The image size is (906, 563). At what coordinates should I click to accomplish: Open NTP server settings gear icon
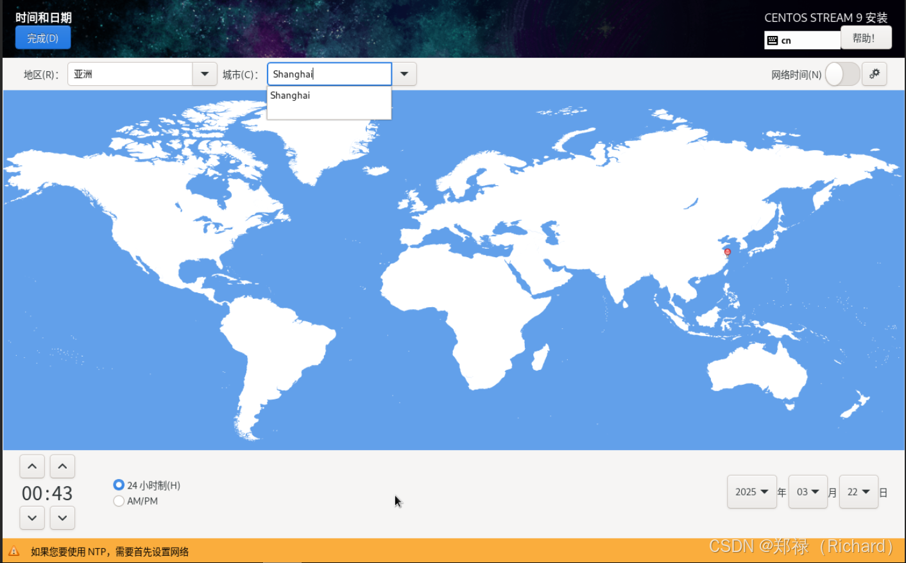(874, 74)
